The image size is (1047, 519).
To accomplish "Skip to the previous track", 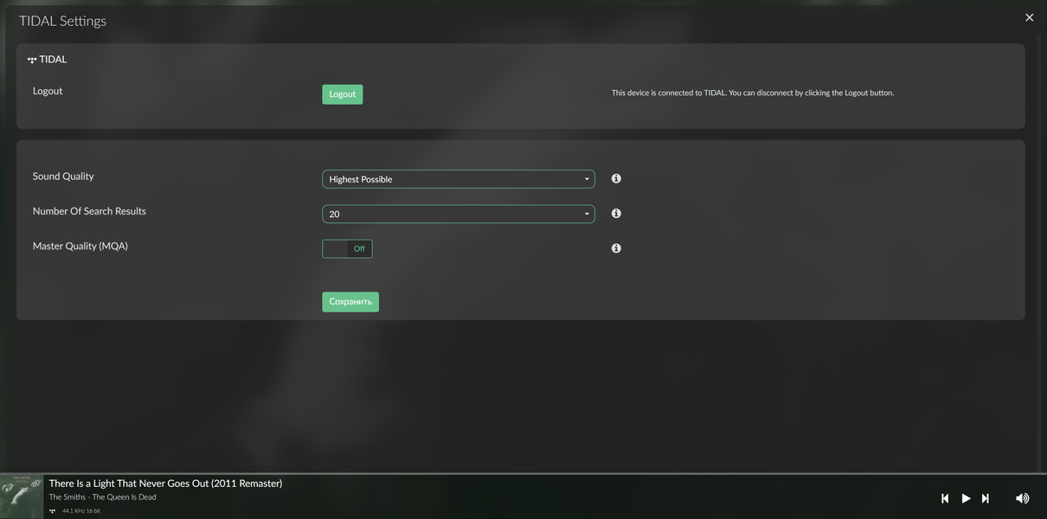I will pyautogui.click(x=945, y=498).
